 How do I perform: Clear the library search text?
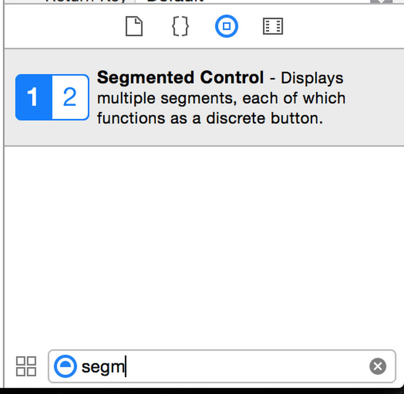(x=377, y=366)
